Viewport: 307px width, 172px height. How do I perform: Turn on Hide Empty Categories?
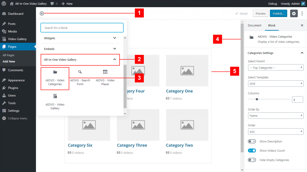point(252,160)
